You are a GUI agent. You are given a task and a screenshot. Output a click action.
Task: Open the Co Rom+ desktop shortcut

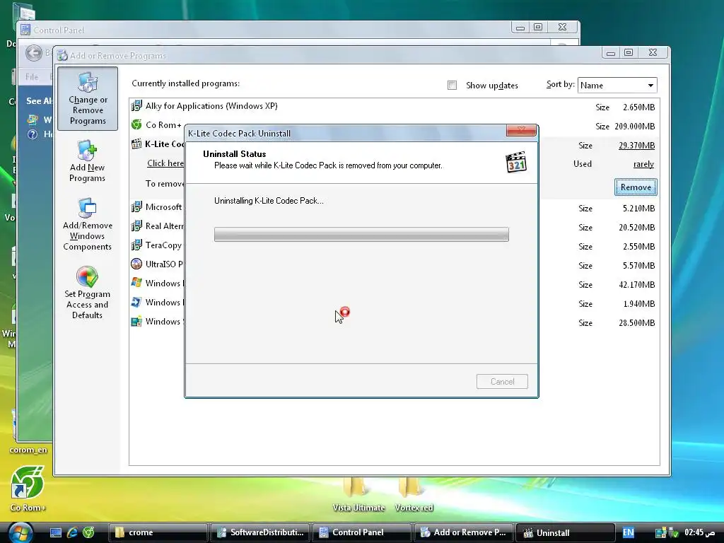[28, 488]
